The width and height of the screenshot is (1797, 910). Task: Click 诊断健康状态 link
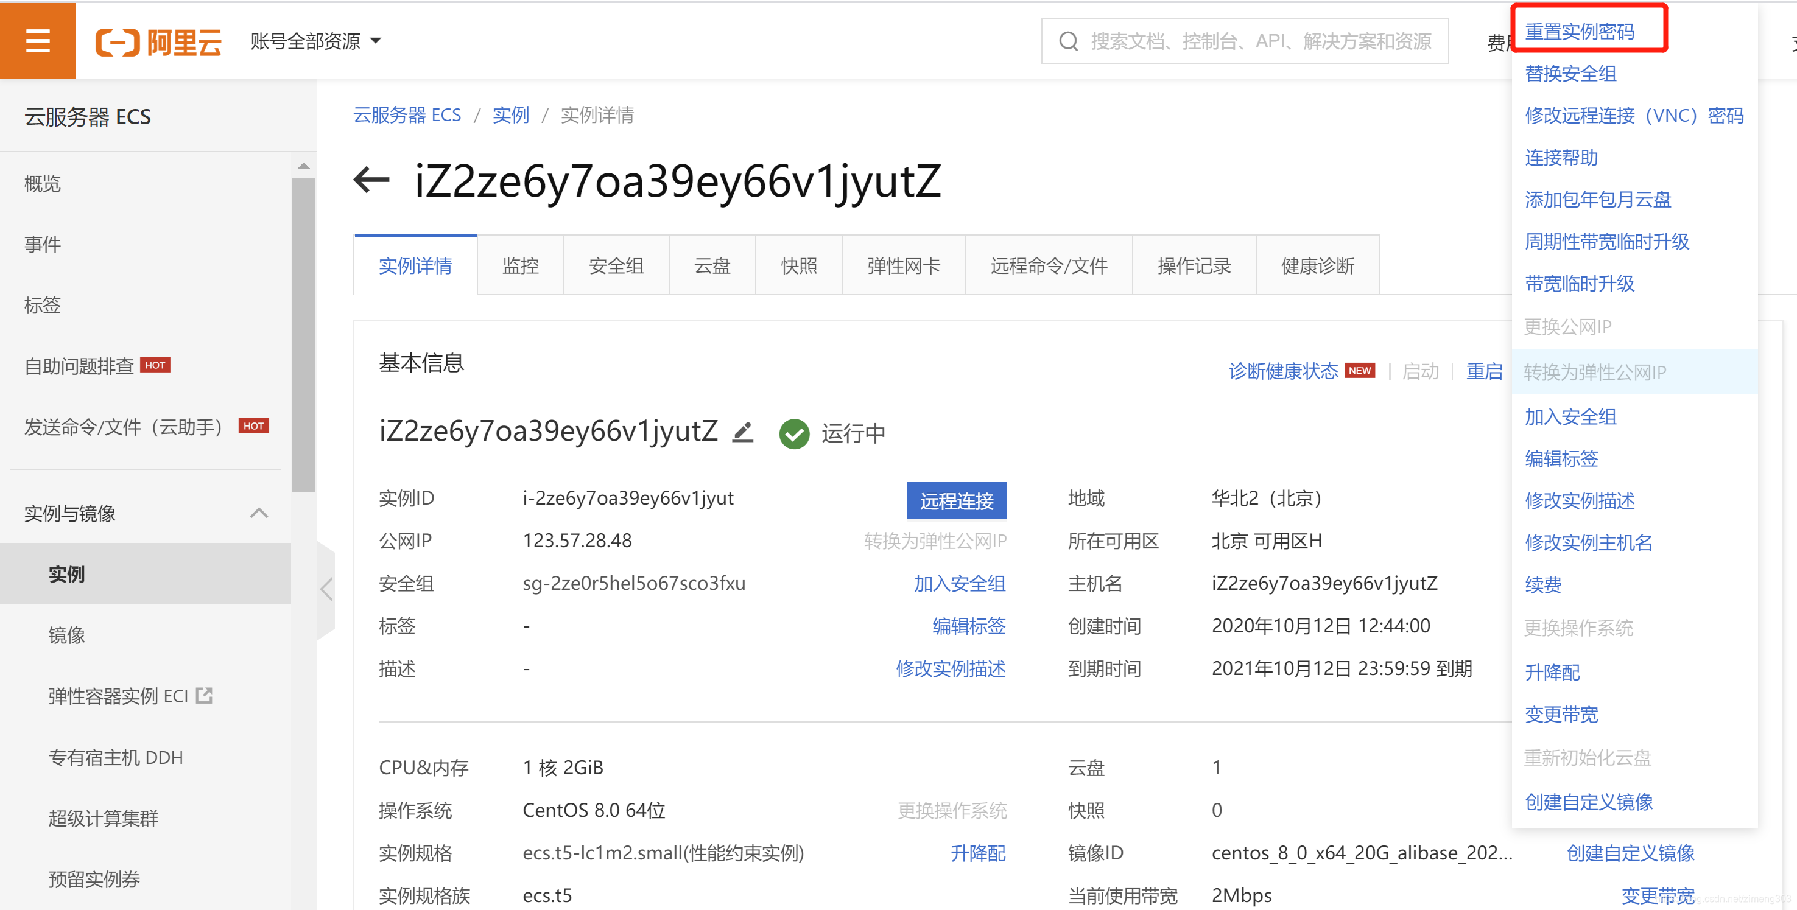[x=1283, y=371]
